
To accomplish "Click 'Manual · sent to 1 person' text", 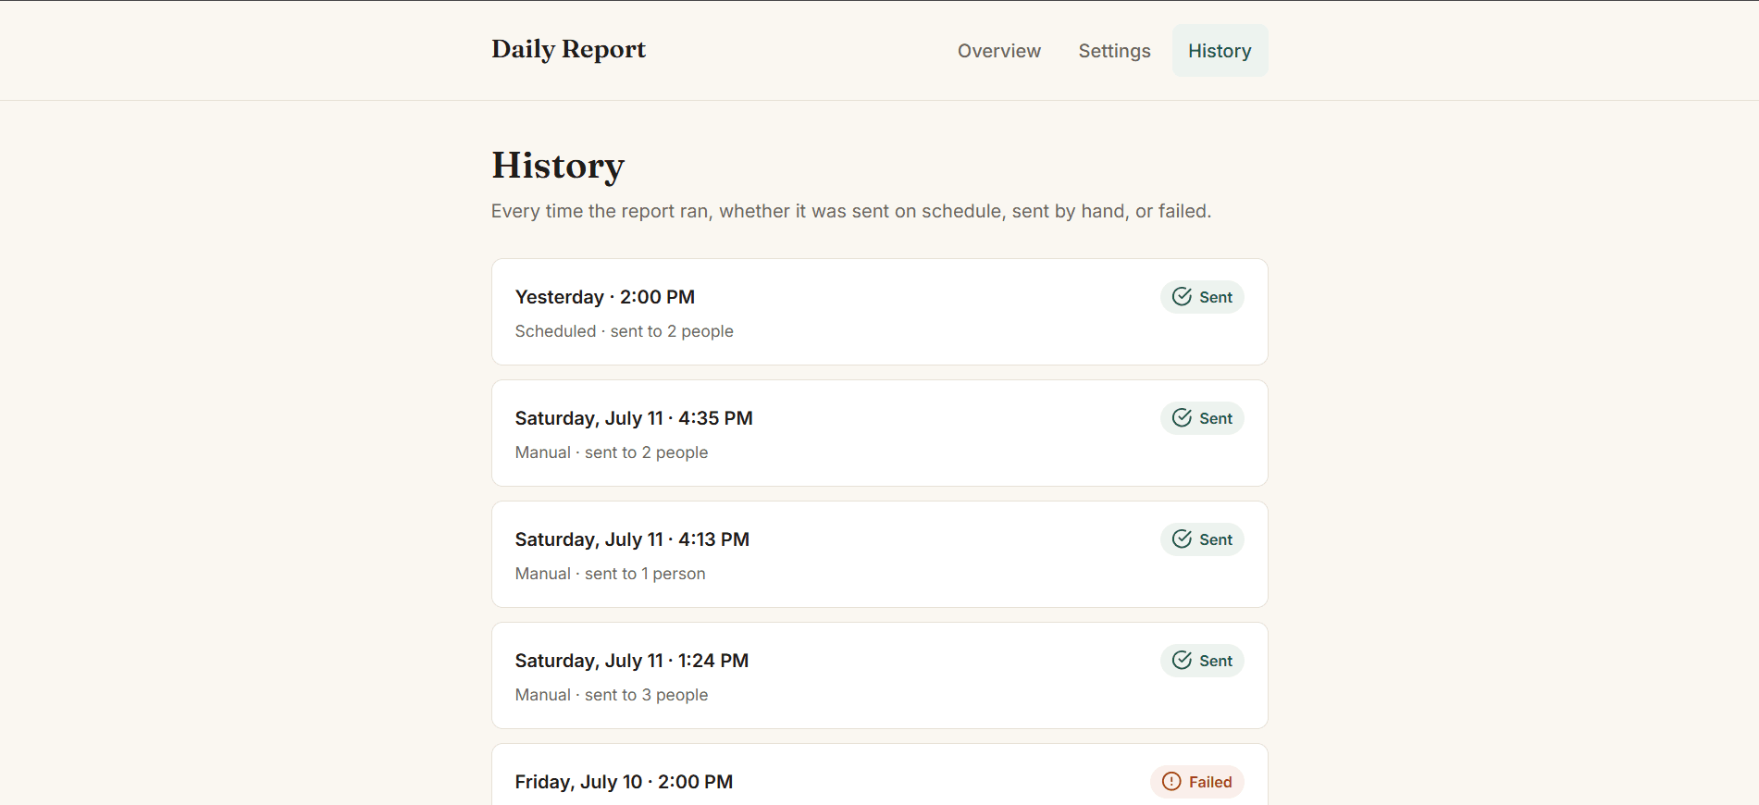I will coord(610,574).
